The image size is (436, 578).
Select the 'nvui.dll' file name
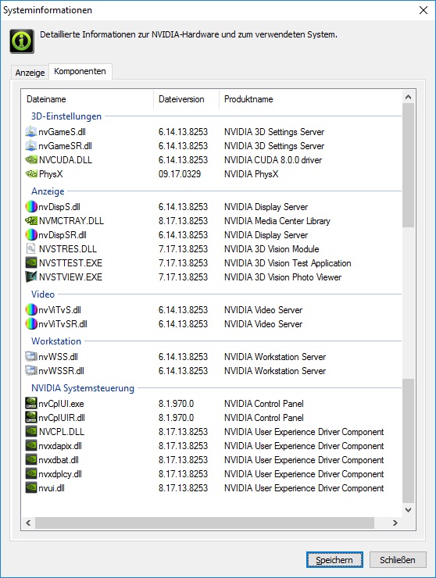tap(52, 488)
